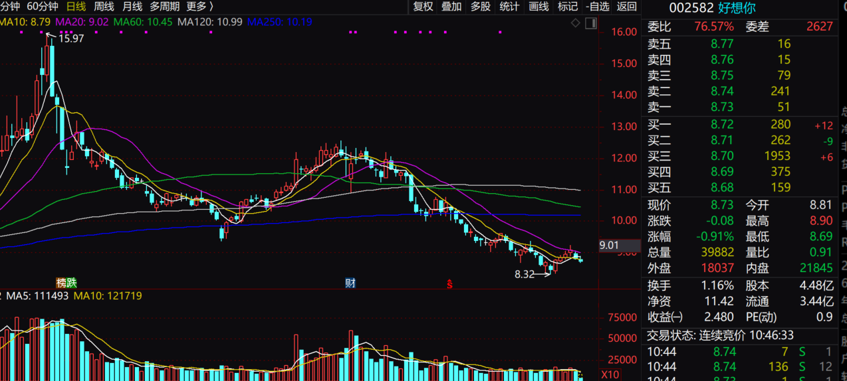Click the 收益 value 2.480
This screenshot has height=381, width=847.
click(x=719, y=317)
